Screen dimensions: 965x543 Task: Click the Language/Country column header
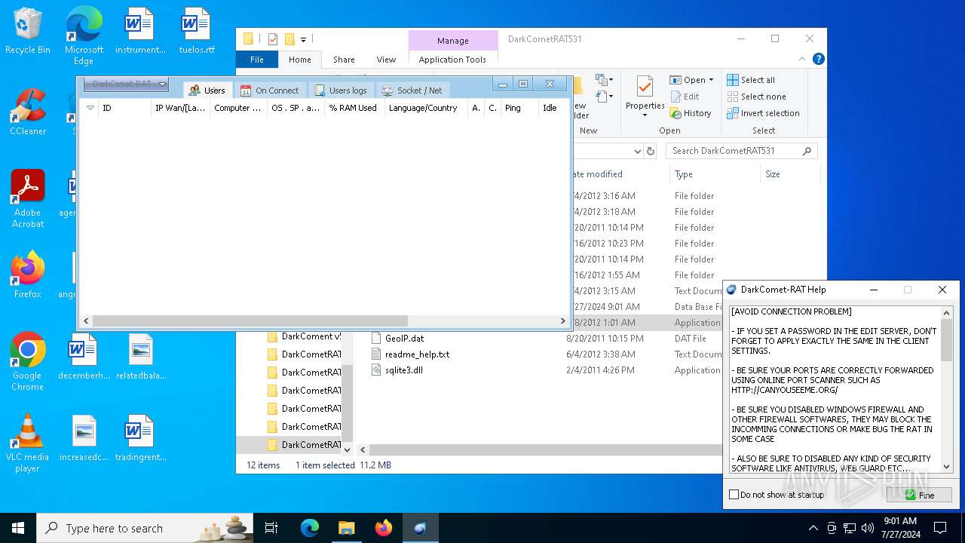point(425,108)
